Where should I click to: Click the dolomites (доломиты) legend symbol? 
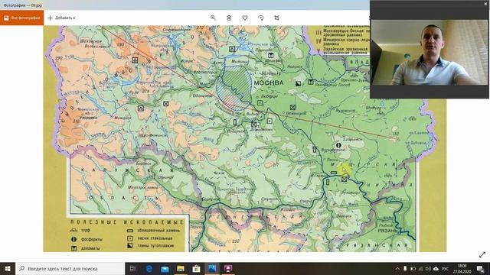tap(73, 248)
